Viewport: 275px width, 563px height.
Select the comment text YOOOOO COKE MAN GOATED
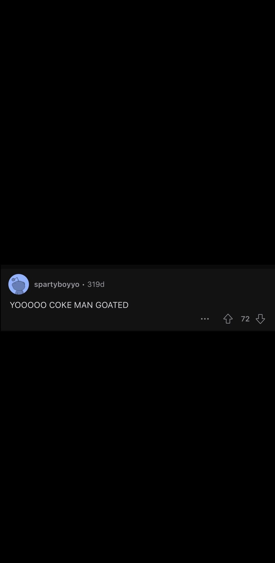(x=69, y=305)
